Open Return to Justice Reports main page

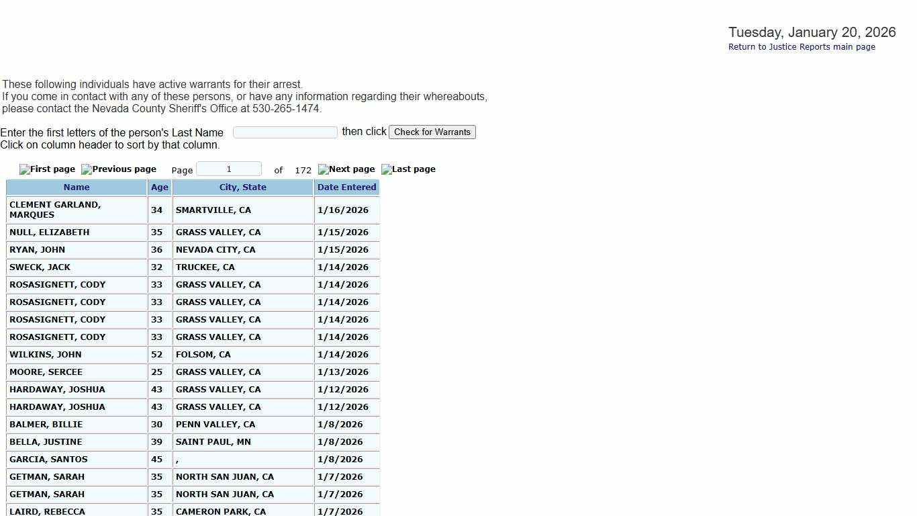[802, 47]
